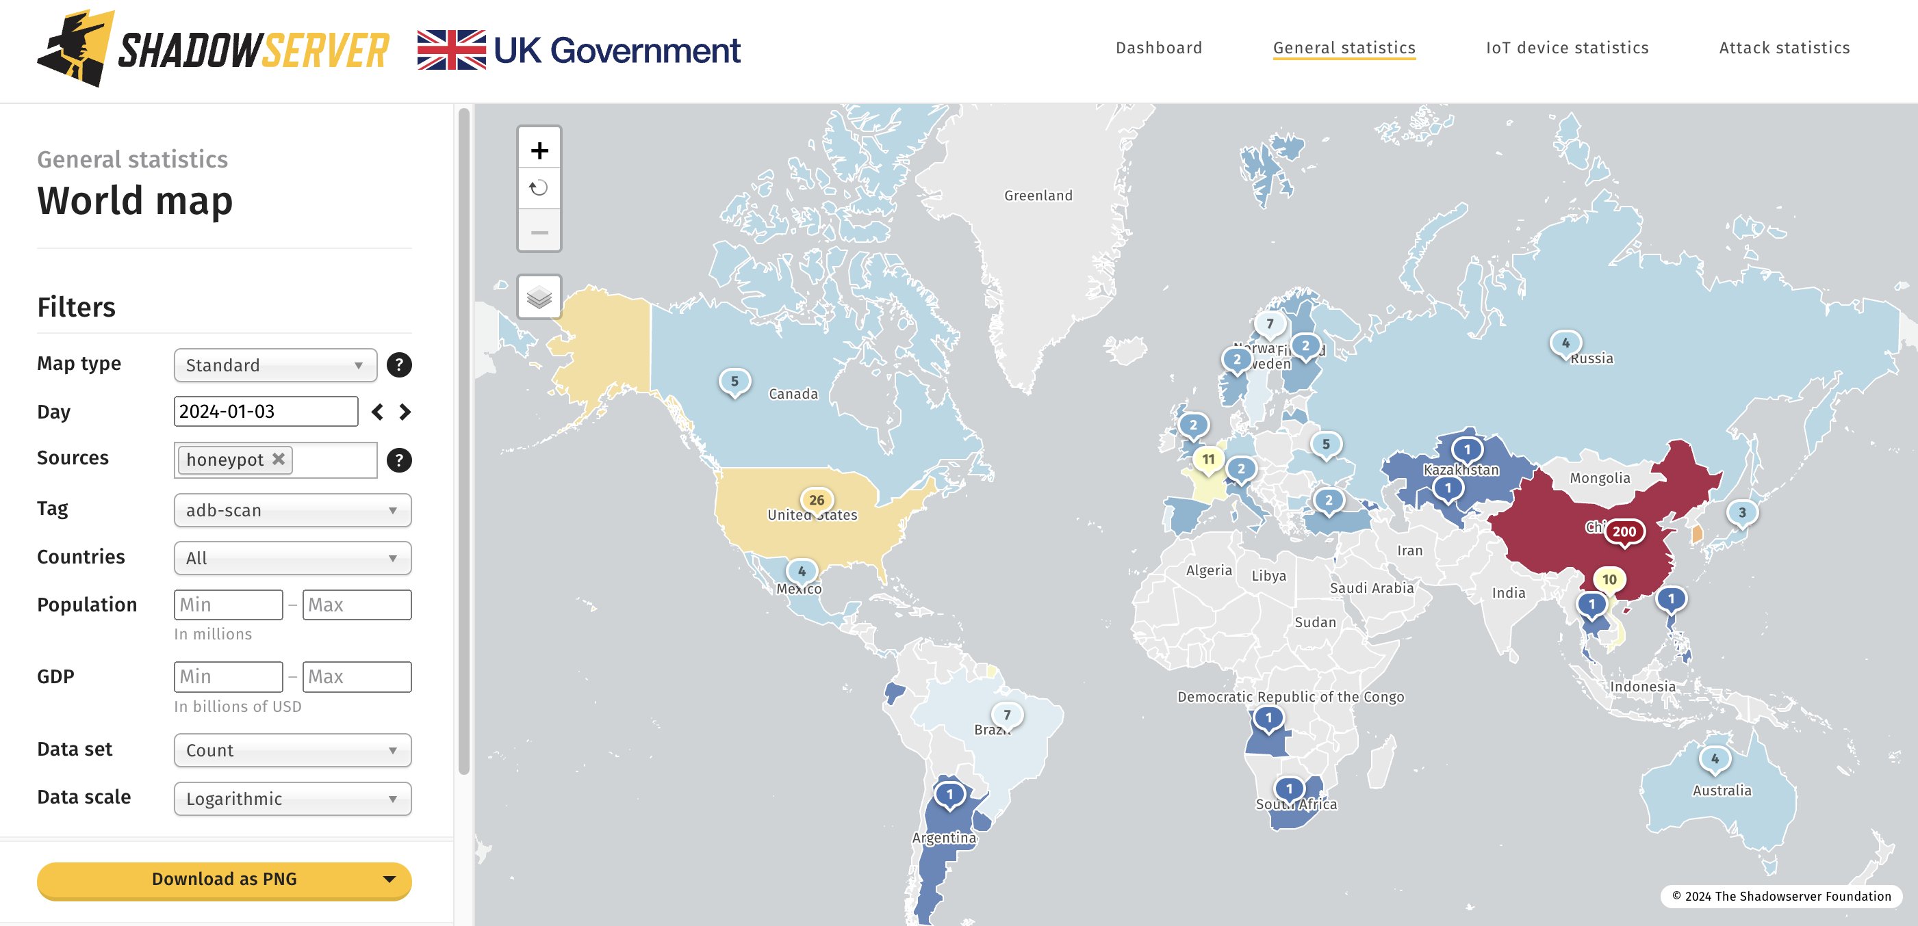Image resolution: width=1918 pixels, height=926 pixels.
Task: Open the Map type dropdown
Action: 275,365
